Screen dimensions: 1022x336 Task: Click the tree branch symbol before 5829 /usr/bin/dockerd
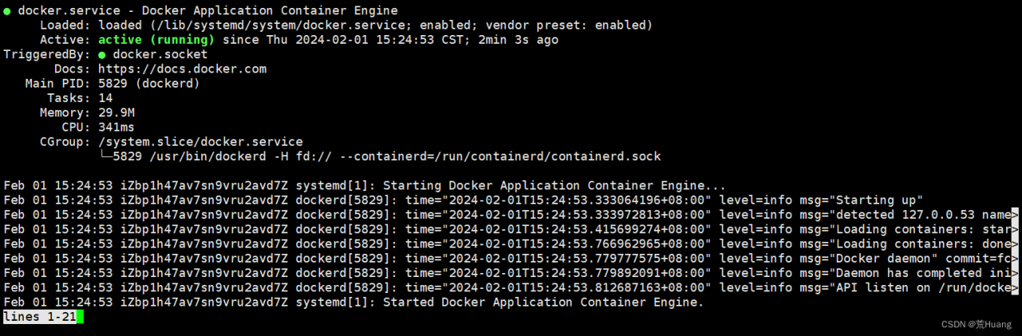point(105,156)
